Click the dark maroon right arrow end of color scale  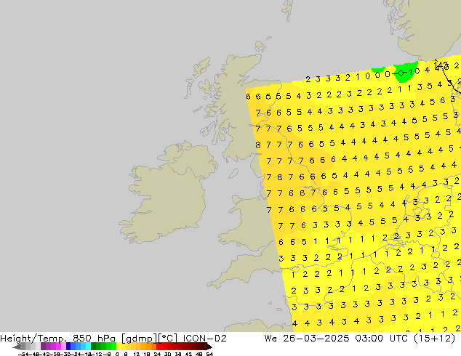(209, 347)
